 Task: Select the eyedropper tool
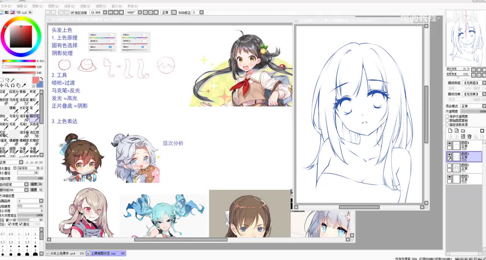pyautogui.click(x=24, y=85)
